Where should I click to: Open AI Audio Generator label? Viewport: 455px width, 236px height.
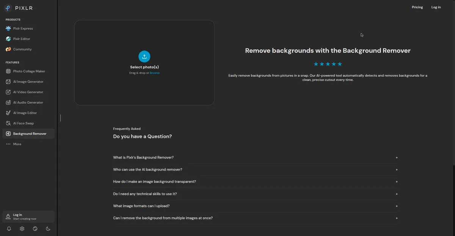pyautogui.click(x=28, y=102)
